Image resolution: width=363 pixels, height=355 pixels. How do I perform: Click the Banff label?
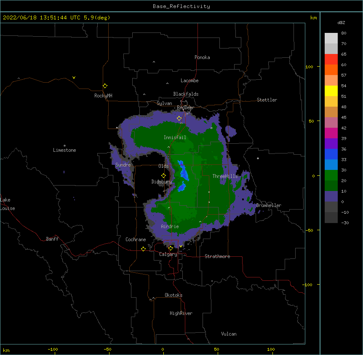click(52, 239)
